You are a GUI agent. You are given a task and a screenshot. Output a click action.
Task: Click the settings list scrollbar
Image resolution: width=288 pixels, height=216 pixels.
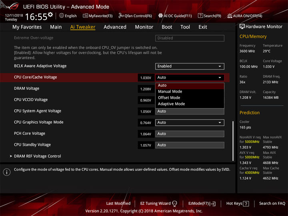tap(233, 141)
